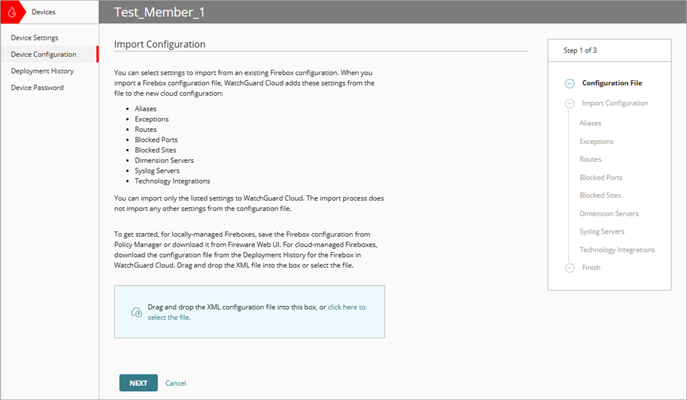Select Technology Integrations in the step list

click(x=617, y=249)
